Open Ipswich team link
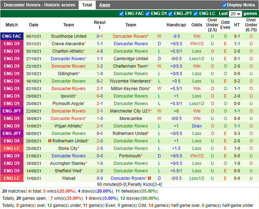The width and height of the screenshot is (259, 209). (x=68, y=96)
